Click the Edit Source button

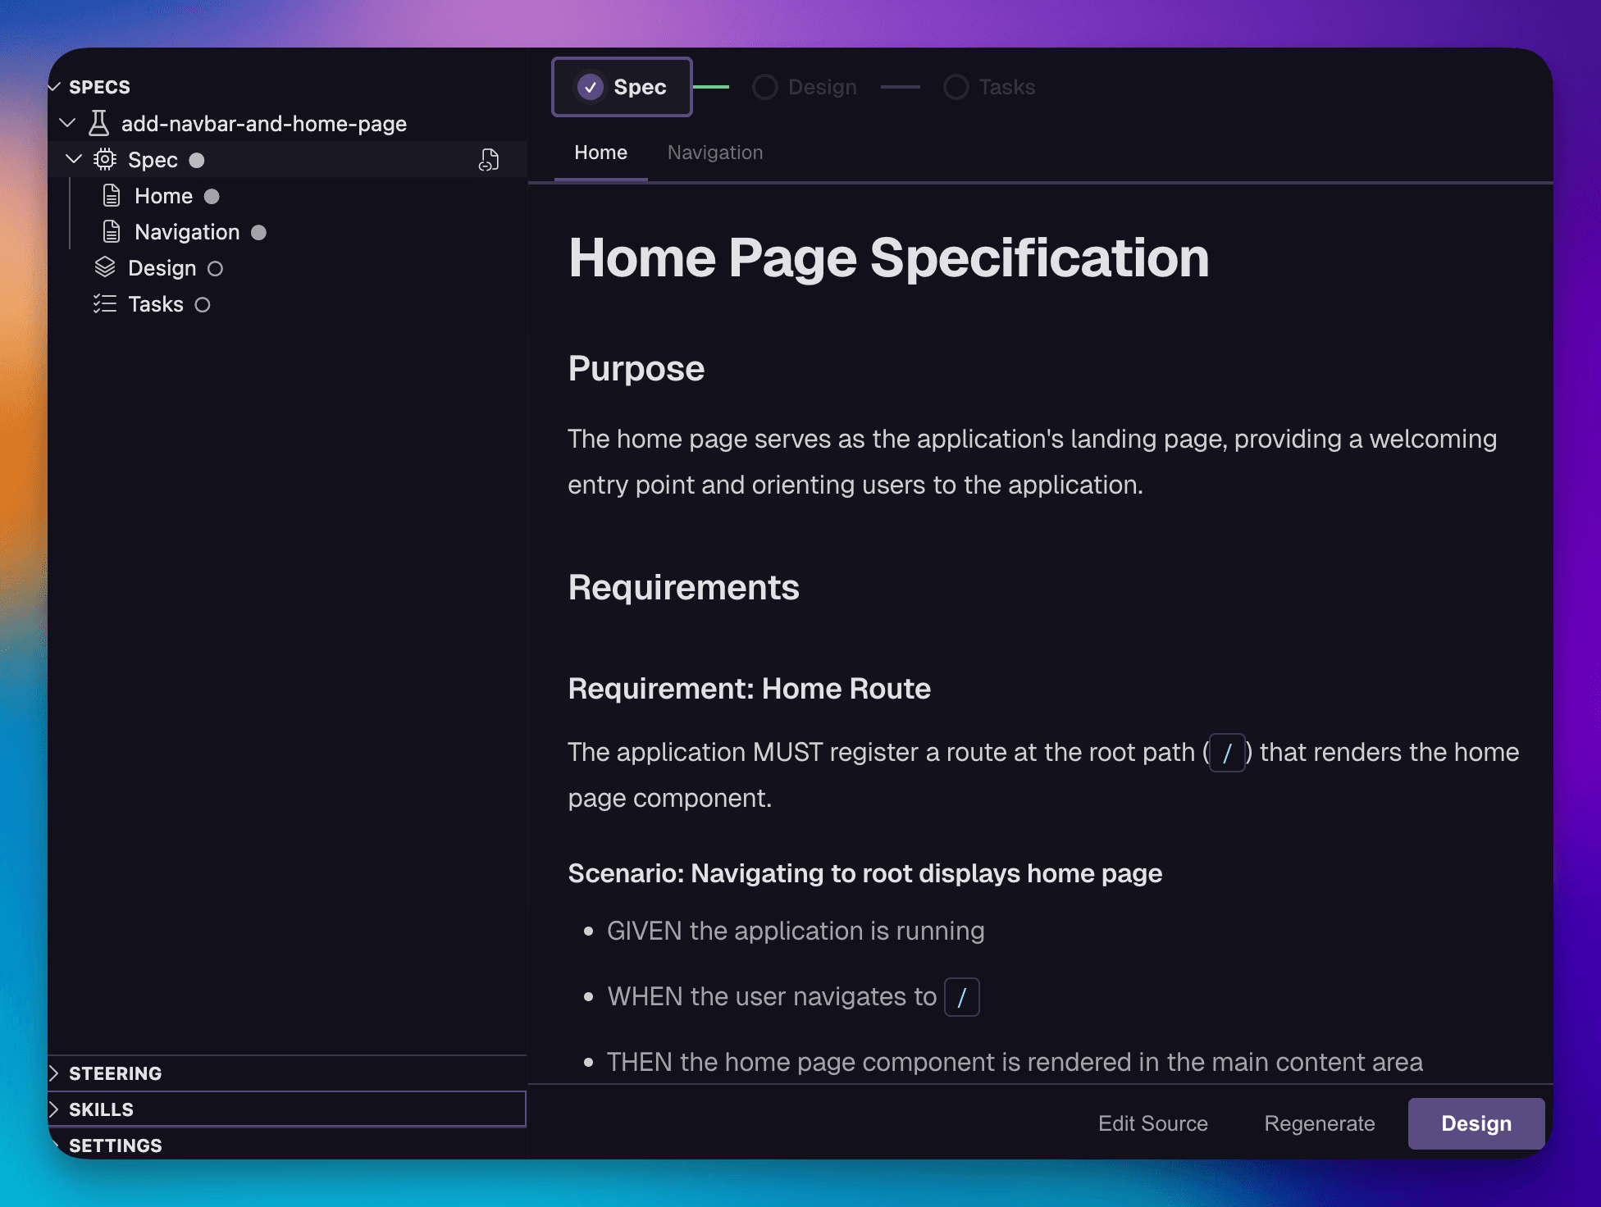(1152, 1123)
